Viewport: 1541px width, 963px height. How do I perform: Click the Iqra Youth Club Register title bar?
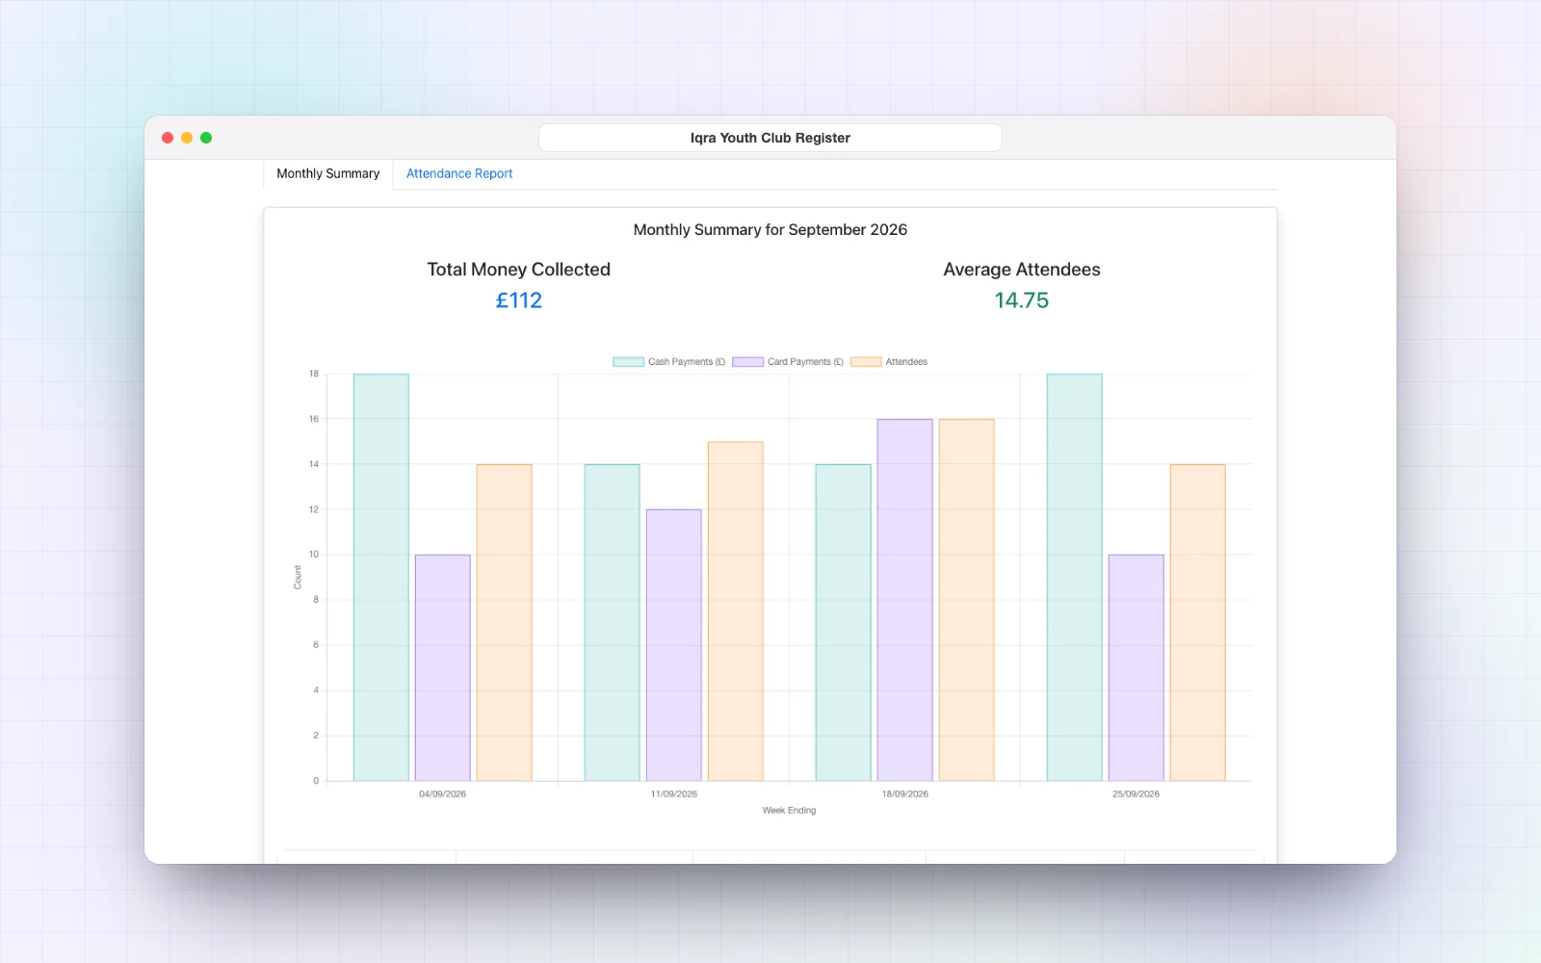(770, 138)
